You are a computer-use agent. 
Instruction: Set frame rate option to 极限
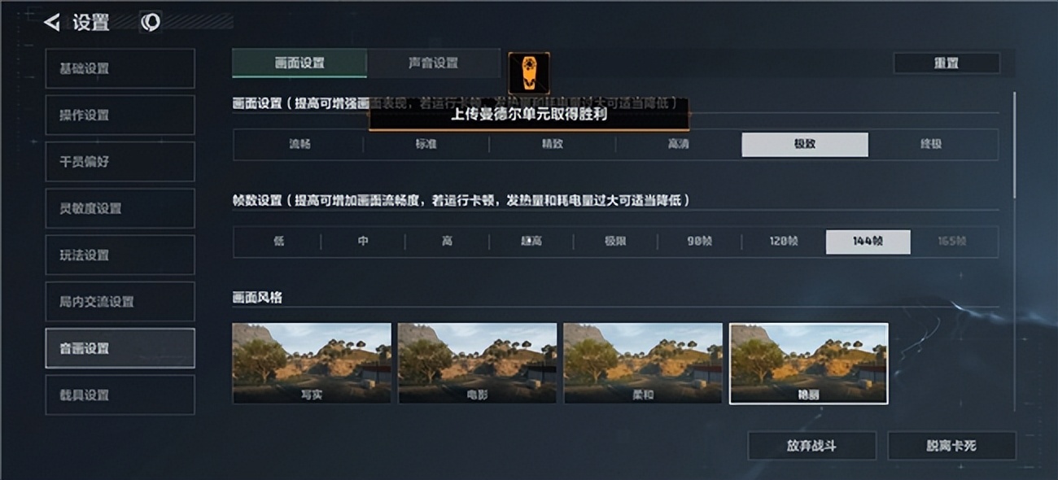click(x=615, y=242)
